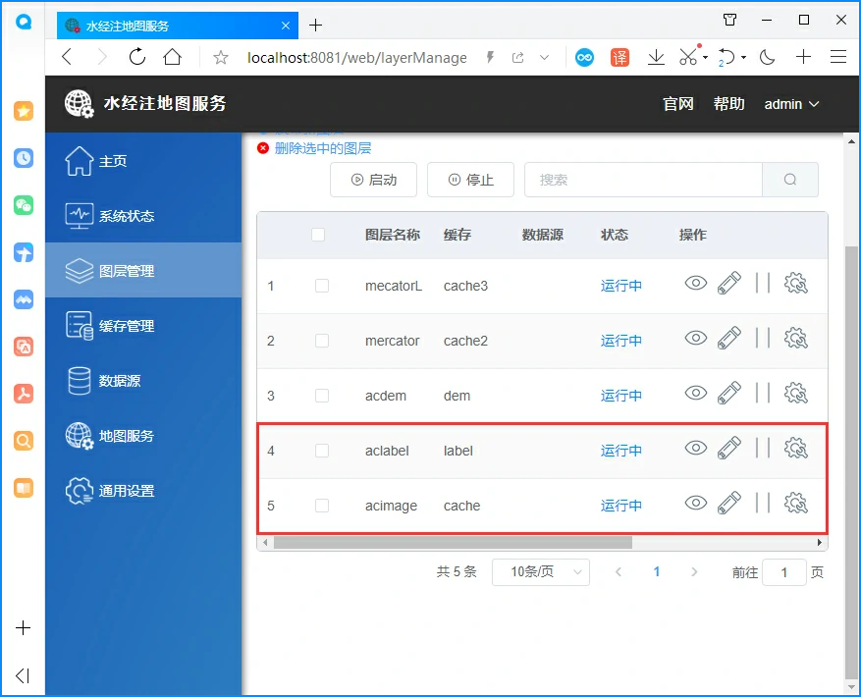Preview the aclabel layer with eye icon

(x=696, y=449)
